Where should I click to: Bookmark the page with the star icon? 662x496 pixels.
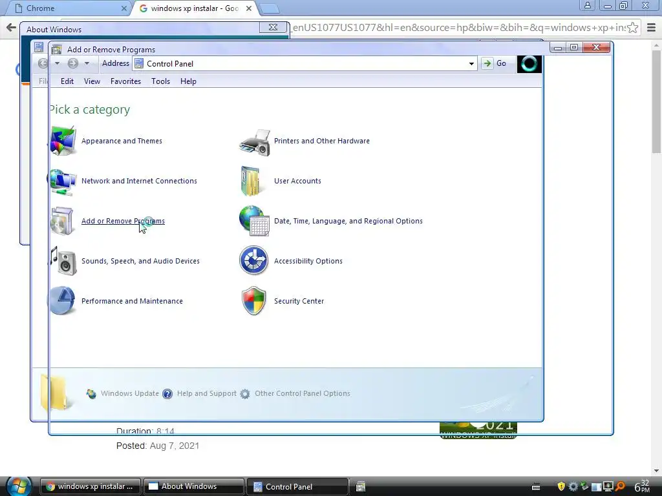[x=632, y=28]
